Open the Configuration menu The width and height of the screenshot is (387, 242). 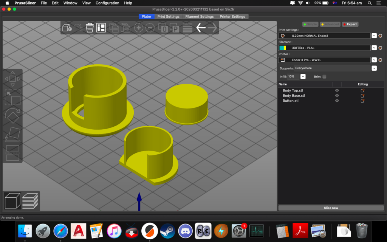pos(107,3)
